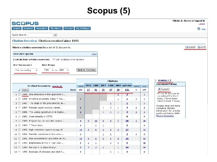Click the 2009 column header
The height and width of the screenshot is (162, 217).
(118, 85)
